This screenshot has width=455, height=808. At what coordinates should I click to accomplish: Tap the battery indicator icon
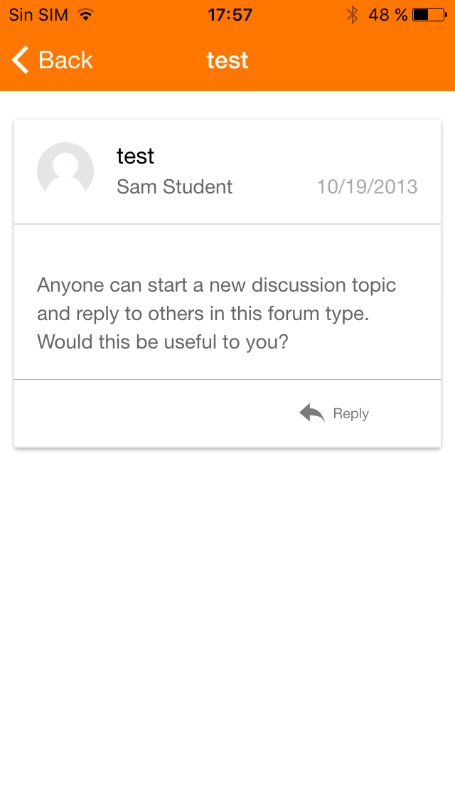point(424,14)
